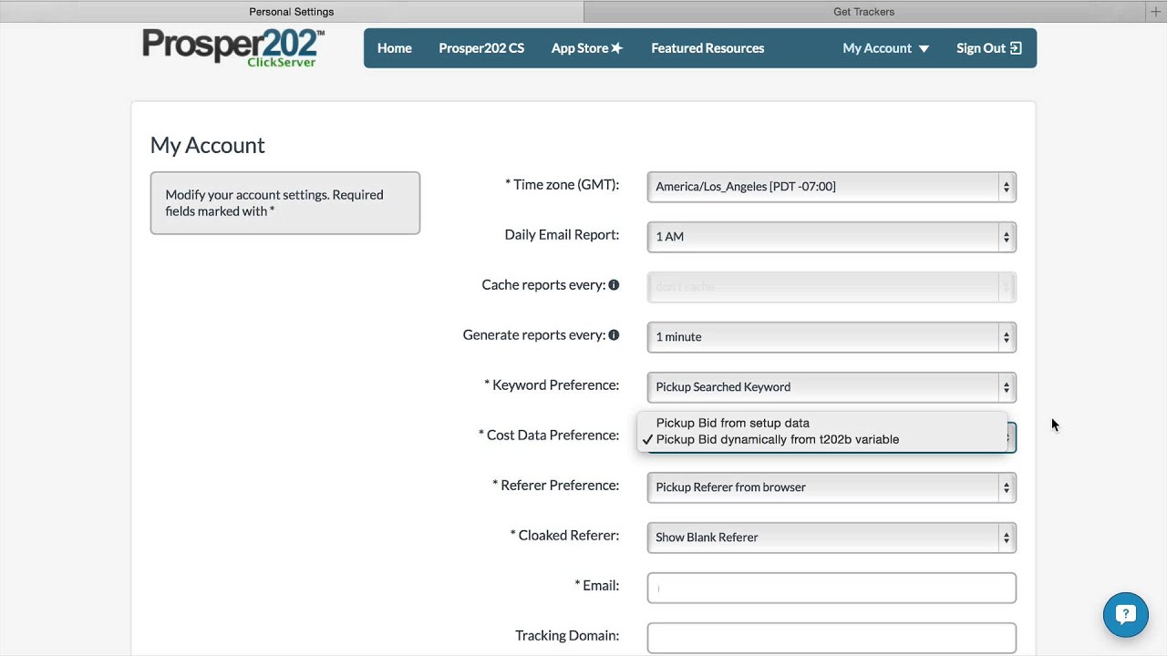Click the My Account heading
1167x656 pixels.
(208, 145)
